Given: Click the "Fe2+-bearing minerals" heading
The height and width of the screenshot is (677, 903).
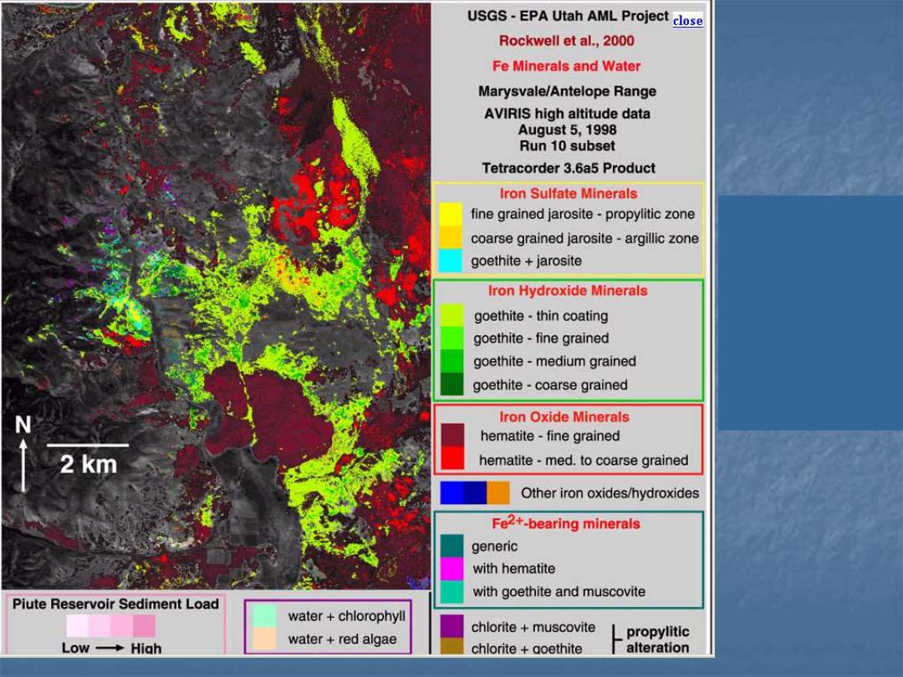Looking at the screenshot, I should (566, 522).
